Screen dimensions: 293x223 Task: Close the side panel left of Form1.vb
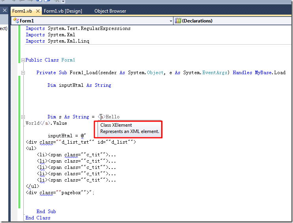point(5,10)
